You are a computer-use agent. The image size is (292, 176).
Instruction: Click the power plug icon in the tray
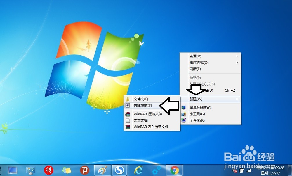coord(241,170)
